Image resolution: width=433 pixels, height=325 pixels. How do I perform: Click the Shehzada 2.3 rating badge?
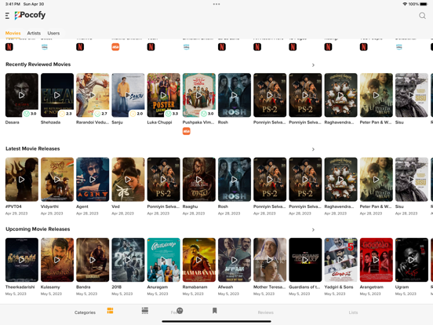pyautogui.click(x=65, y=114)
